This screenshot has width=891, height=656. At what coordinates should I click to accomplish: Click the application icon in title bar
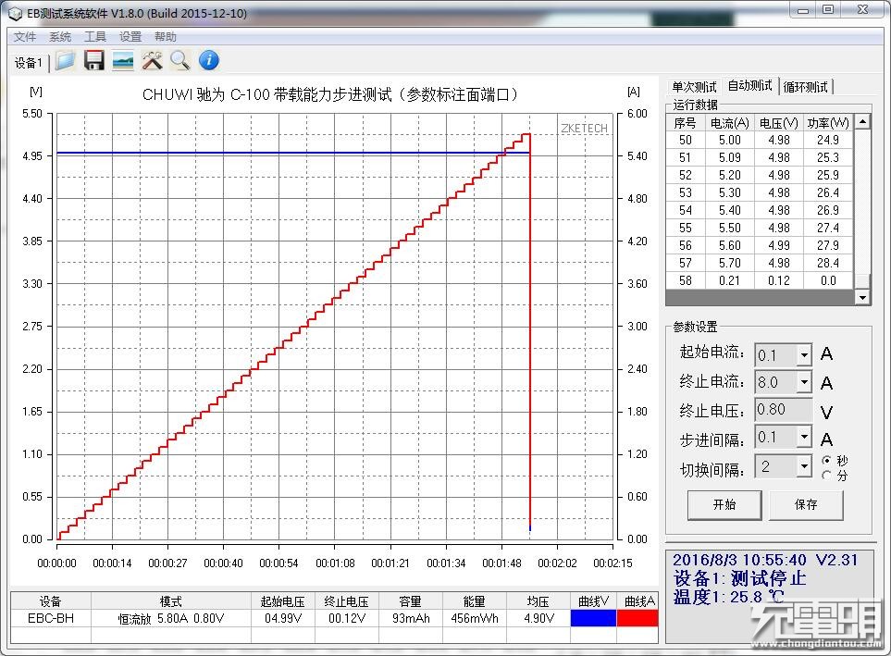coord(16,13)
